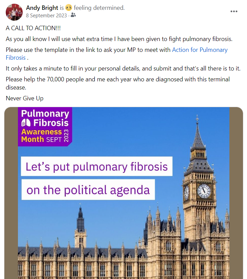Click the vertical 'SEPT 2023' banner text
This screenshot has height=279, width=247.
[x=66, y=136]
